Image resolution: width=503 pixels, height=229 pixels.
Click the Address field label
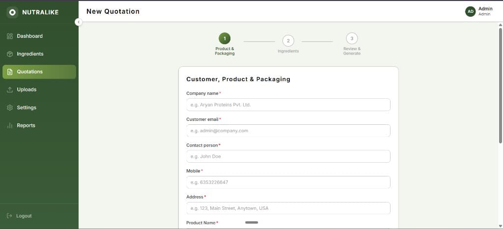pyautogui.click(x=195, y=197)
